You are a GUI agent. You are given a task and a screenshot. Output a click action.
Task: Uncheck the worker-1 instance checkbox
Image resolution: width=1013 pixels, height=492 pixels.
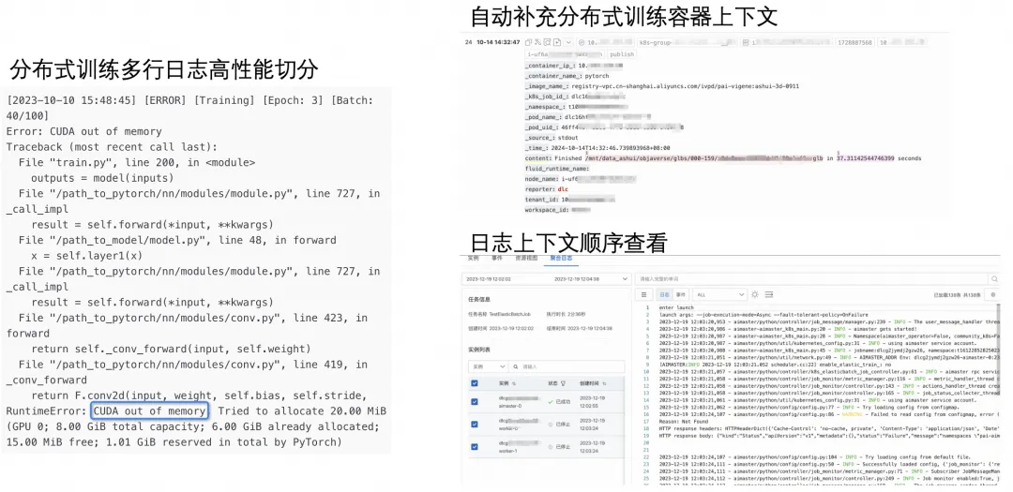coord(475,447)
